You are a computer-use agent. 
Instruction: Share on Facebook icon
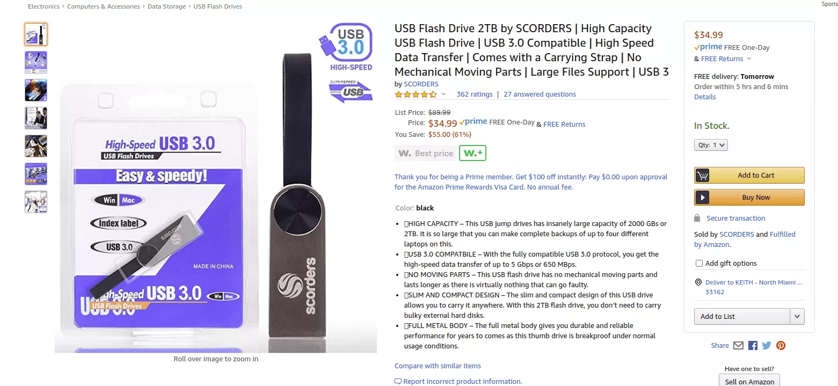[753, 346]
